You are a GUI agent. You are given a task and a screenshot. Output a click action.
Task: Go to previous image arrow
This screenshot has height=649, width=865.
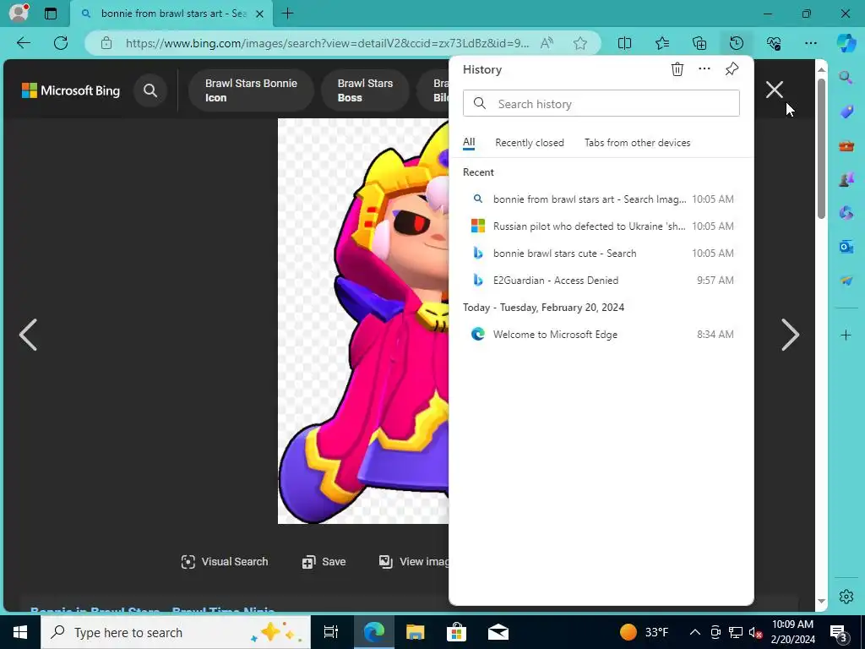tap(28, 335)
